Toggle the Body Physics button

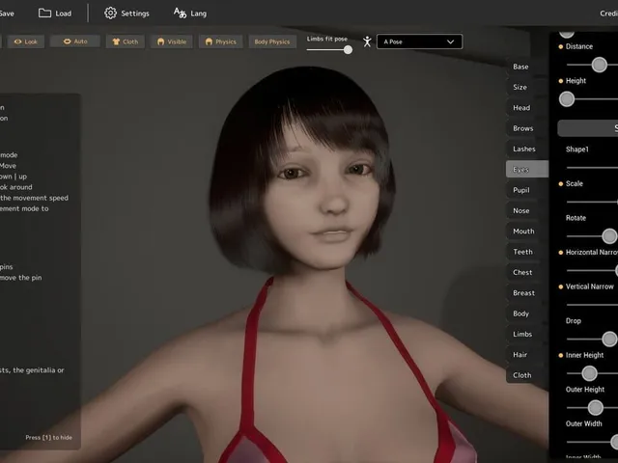pos(272,41)
